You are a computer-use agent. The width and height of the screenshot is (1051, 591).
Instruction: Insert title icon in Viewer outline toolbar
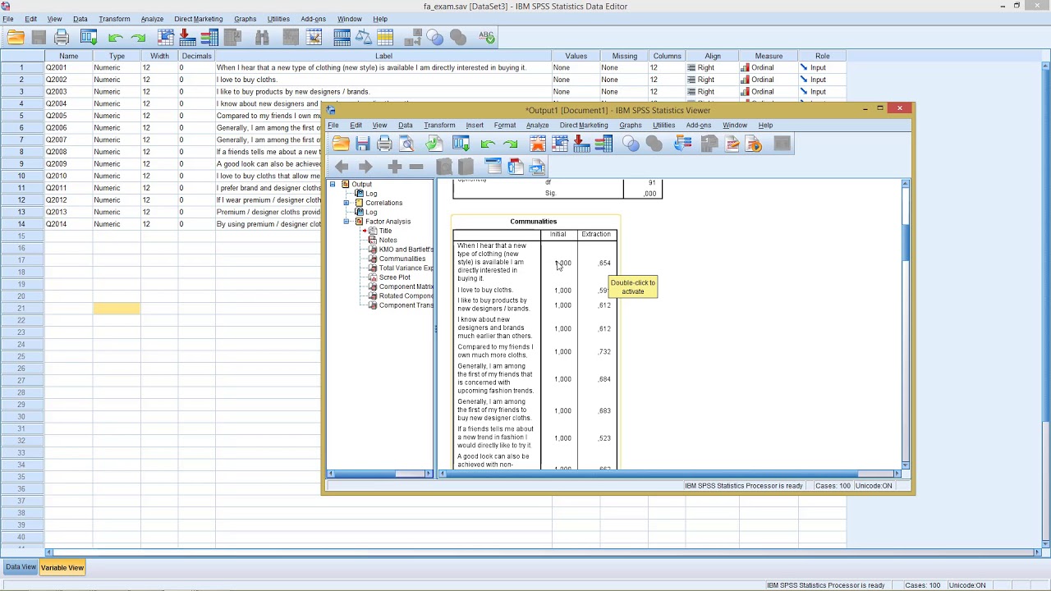coord(516,167)
